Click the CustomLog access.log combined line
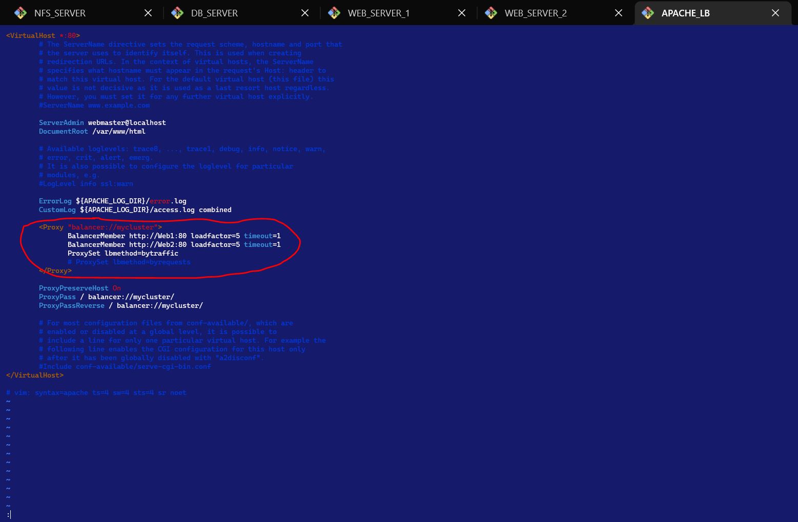The height and width of the screenshot is (522, 798). (135, 210)
